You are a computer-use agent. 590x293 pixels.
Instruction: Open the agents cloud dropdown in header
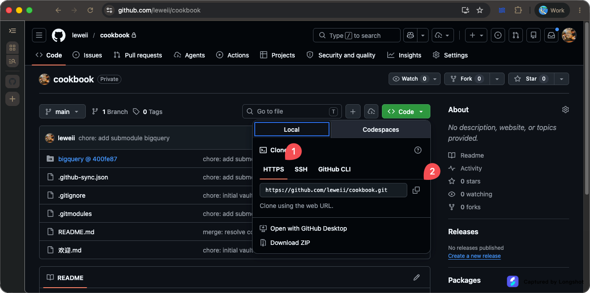point(443,35)
